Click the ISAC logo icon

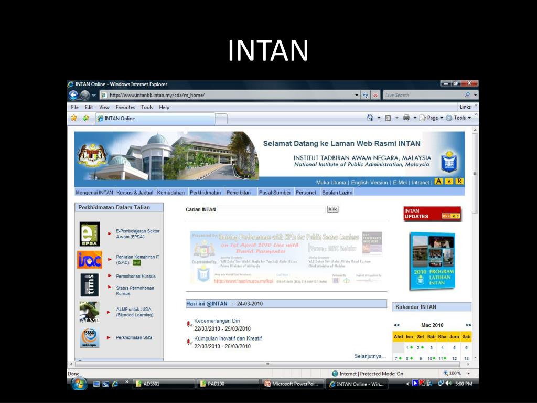pos(89,260)
